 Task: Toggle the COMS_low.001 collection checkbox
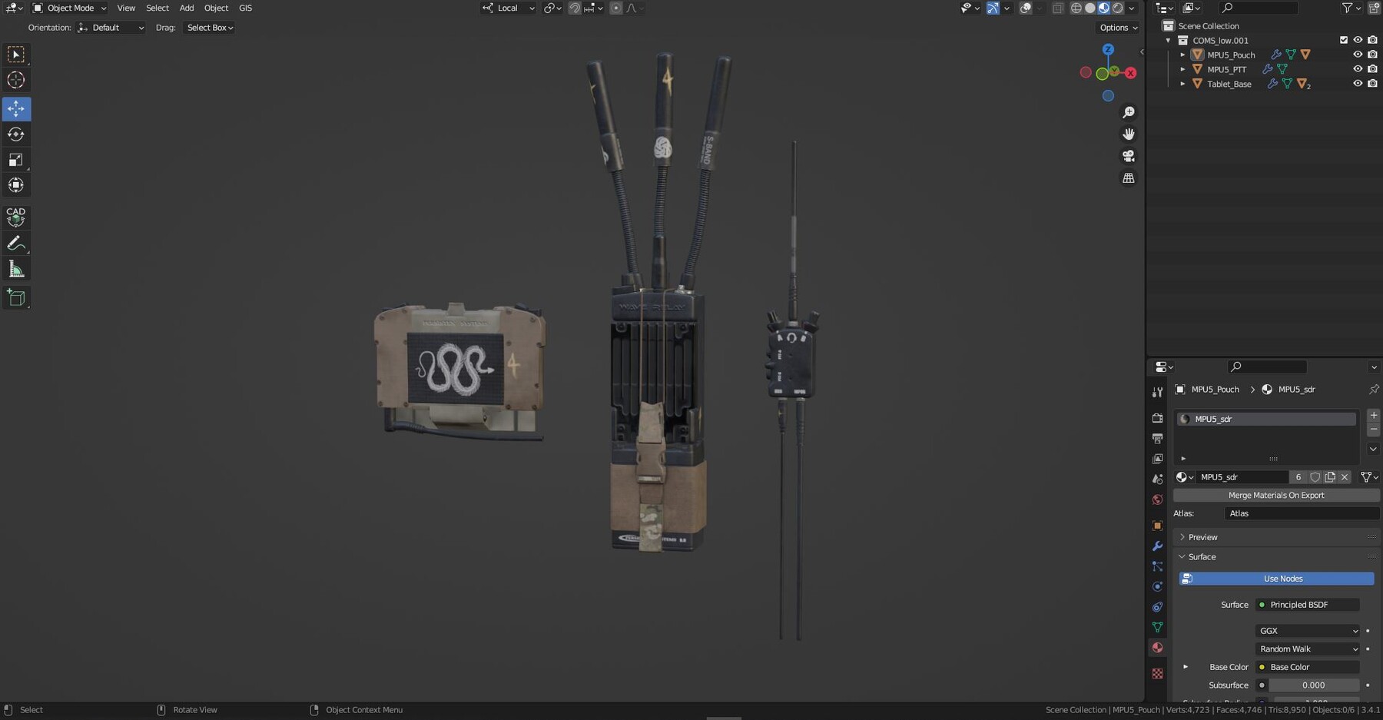point(1342,39)
